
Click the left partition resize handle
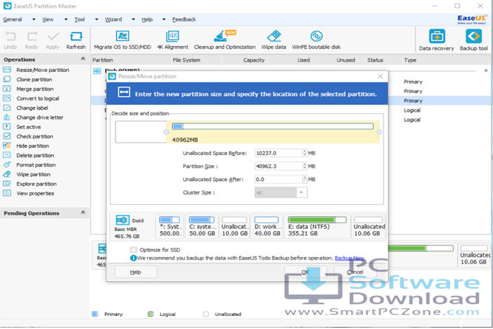(166, 132)
